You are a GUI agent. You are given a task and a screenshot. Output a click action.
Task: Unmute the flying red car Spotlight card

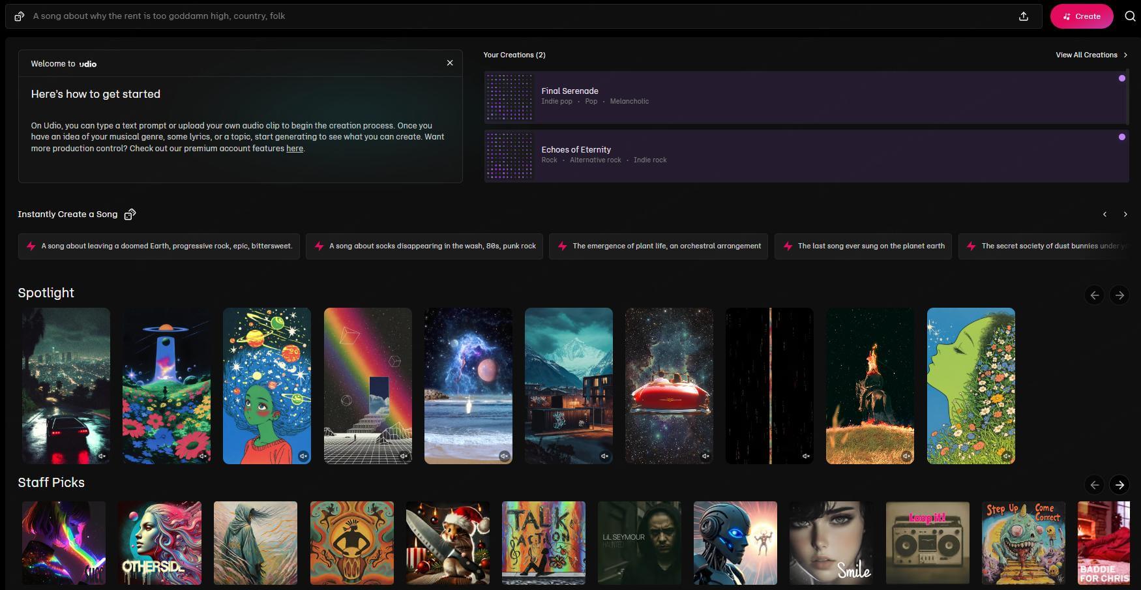click(x=705, y=456)
